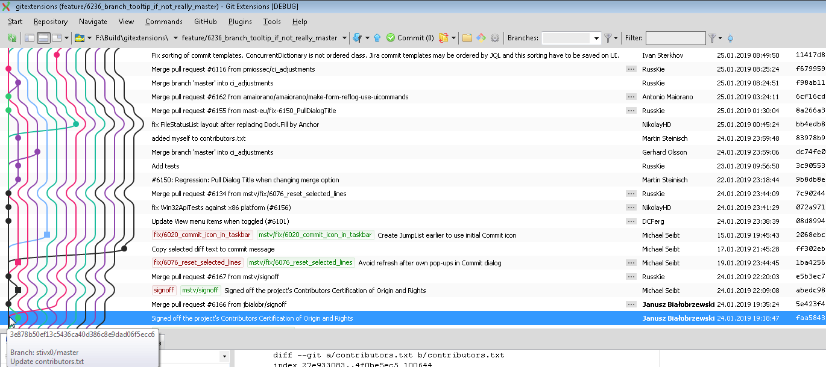Viewport: 826px width, 367px height.
Task: Click ellipsis button on pull request #6162 row
Action: point(631,97)
